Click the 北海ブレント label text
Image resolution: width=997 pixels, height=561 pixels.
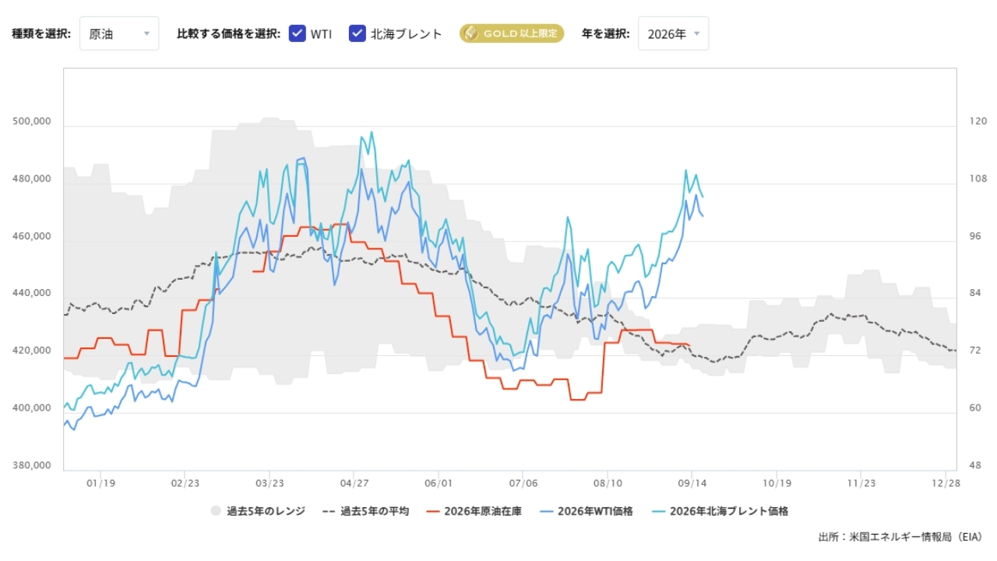(x=407, y=34)
